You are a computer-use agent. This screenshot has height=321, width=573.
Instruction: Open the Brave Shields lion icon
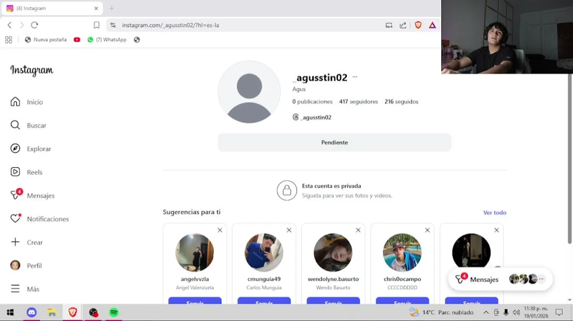coord(418,25)
